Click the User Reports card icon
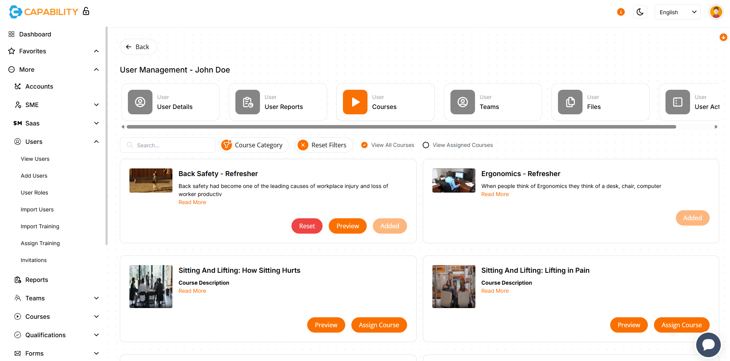 pos(247,102)
